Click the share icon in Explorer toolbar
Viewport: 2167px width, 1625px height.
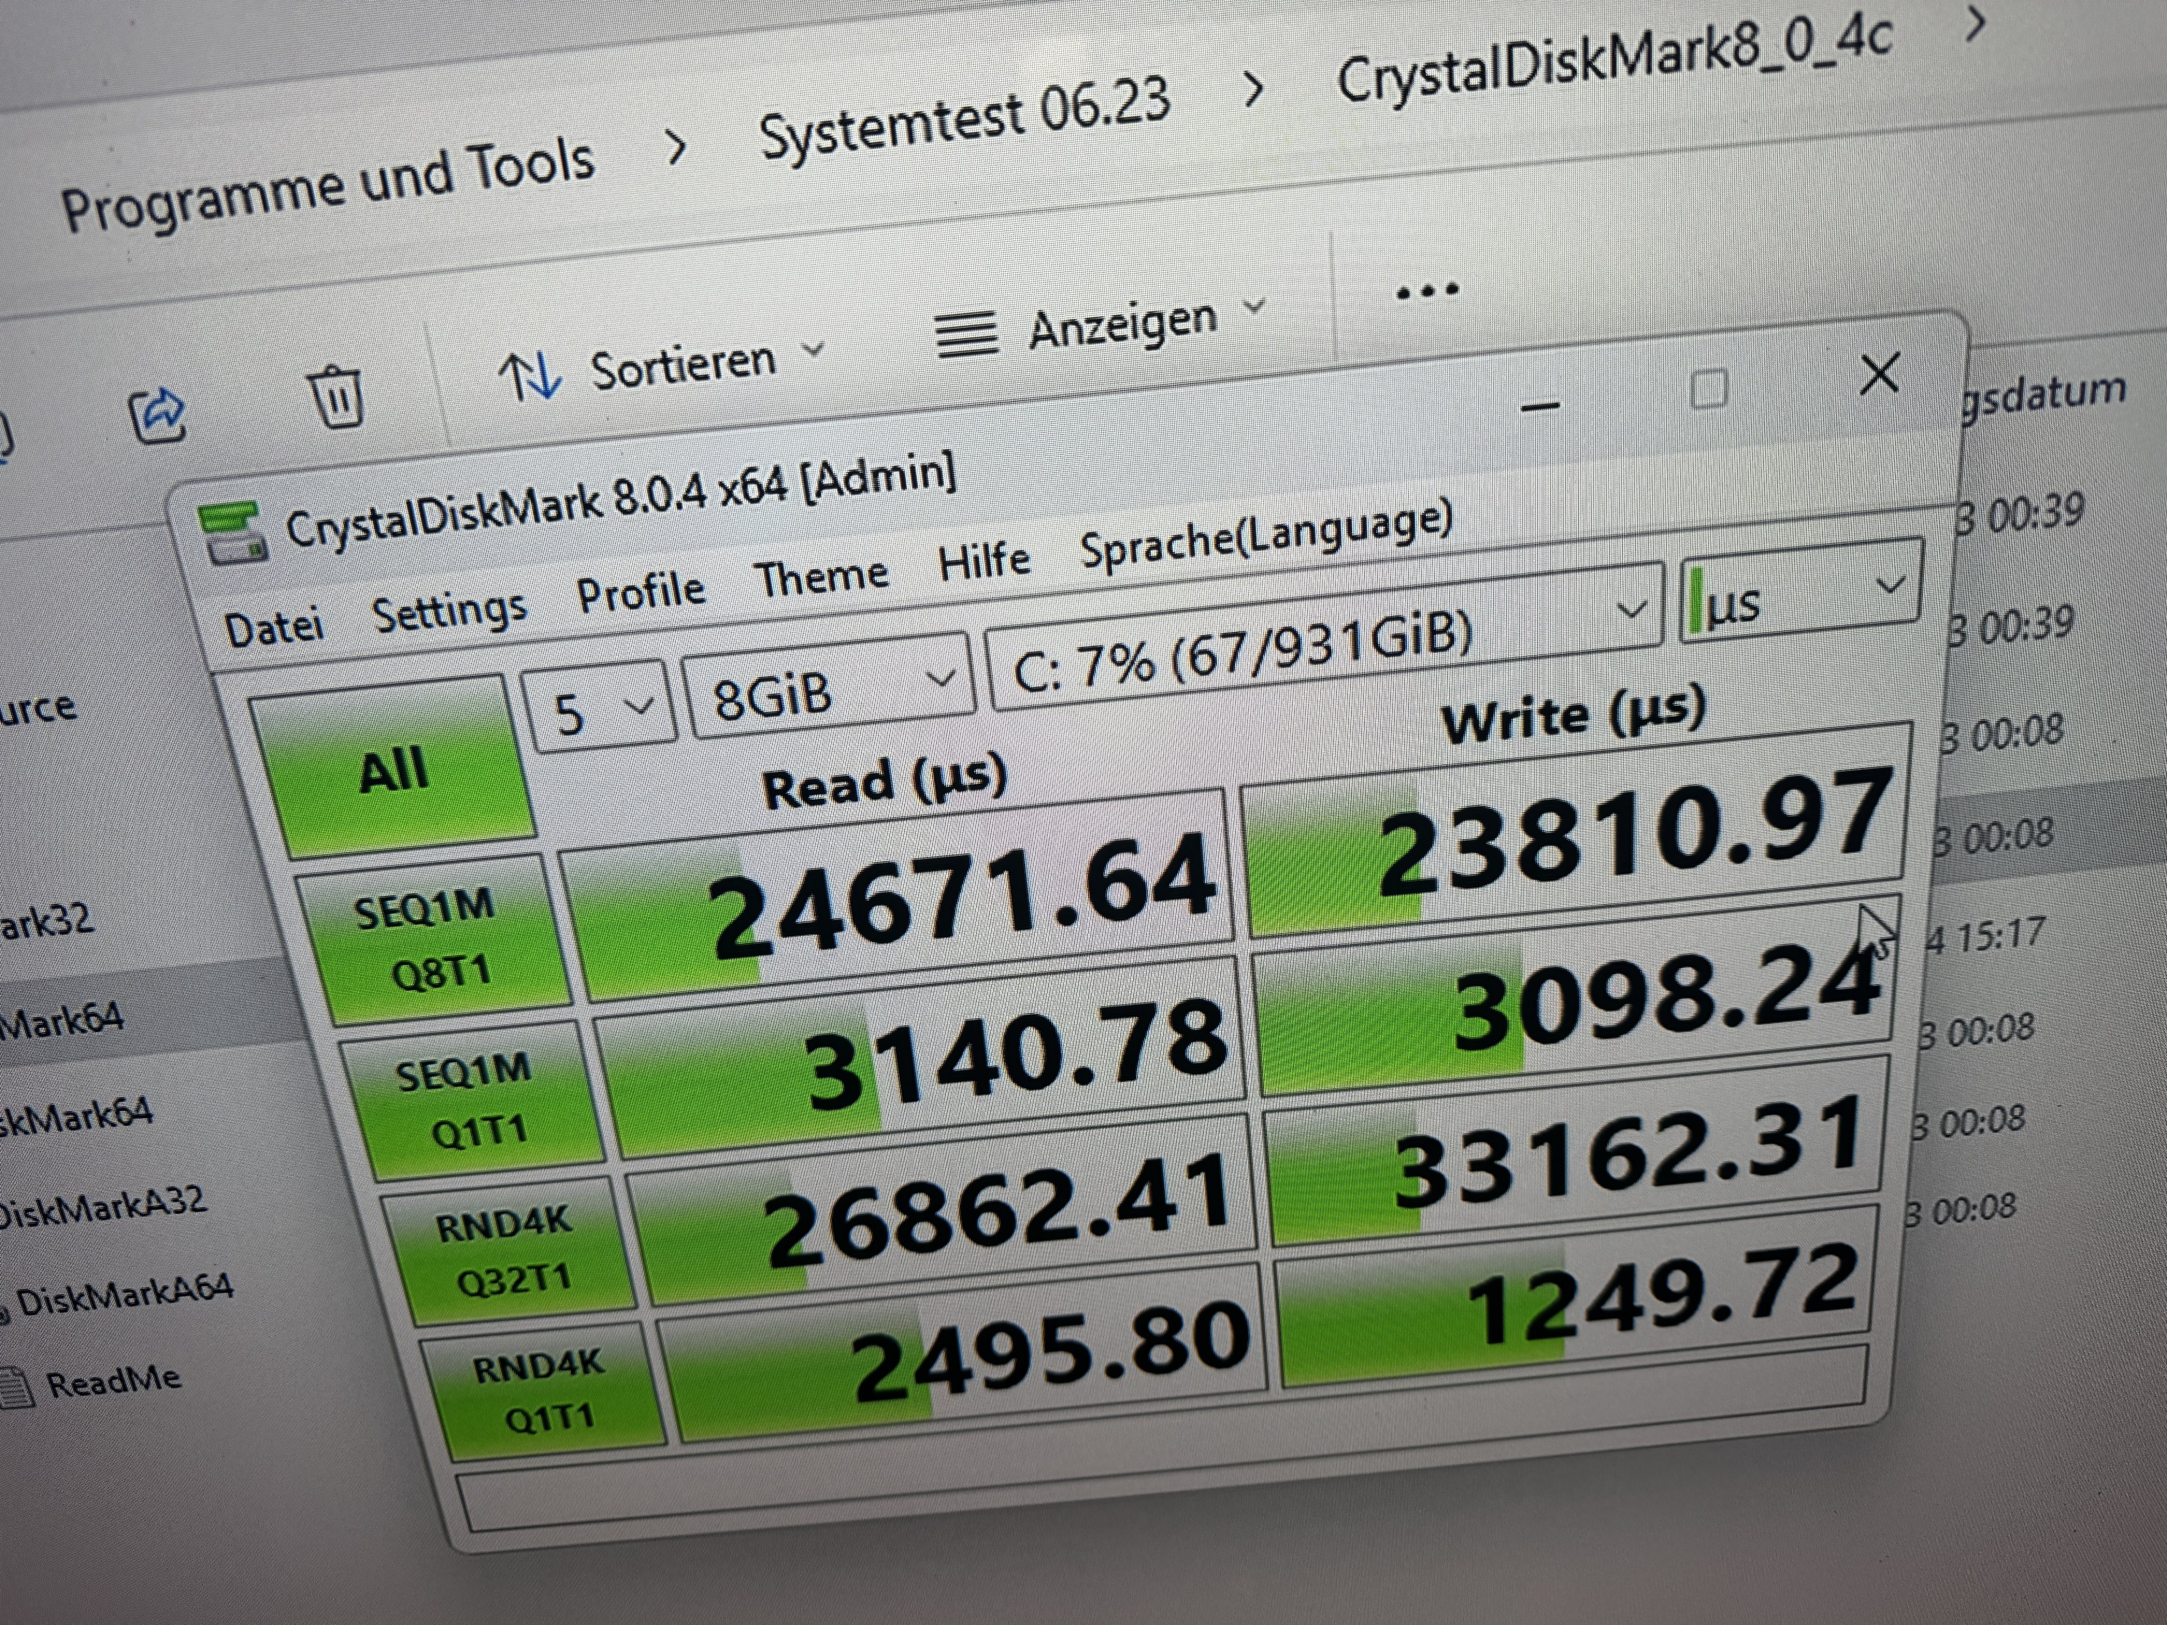157,414
